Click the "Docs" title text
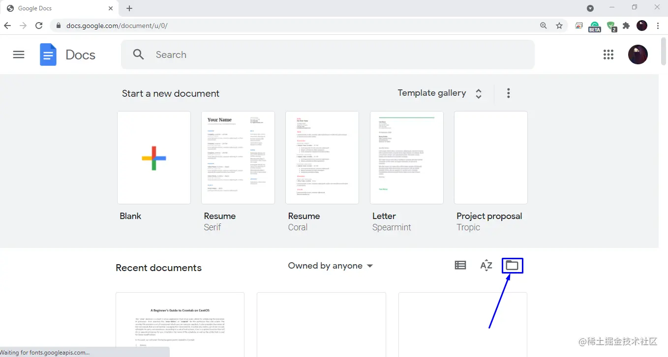The image size is (668, 357). (81, 55)
